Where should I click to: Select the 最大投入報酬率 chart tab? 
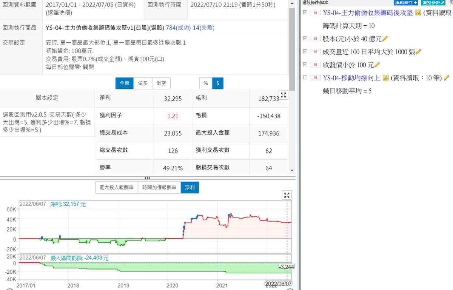pyautogui.click(x=116, y=187)
